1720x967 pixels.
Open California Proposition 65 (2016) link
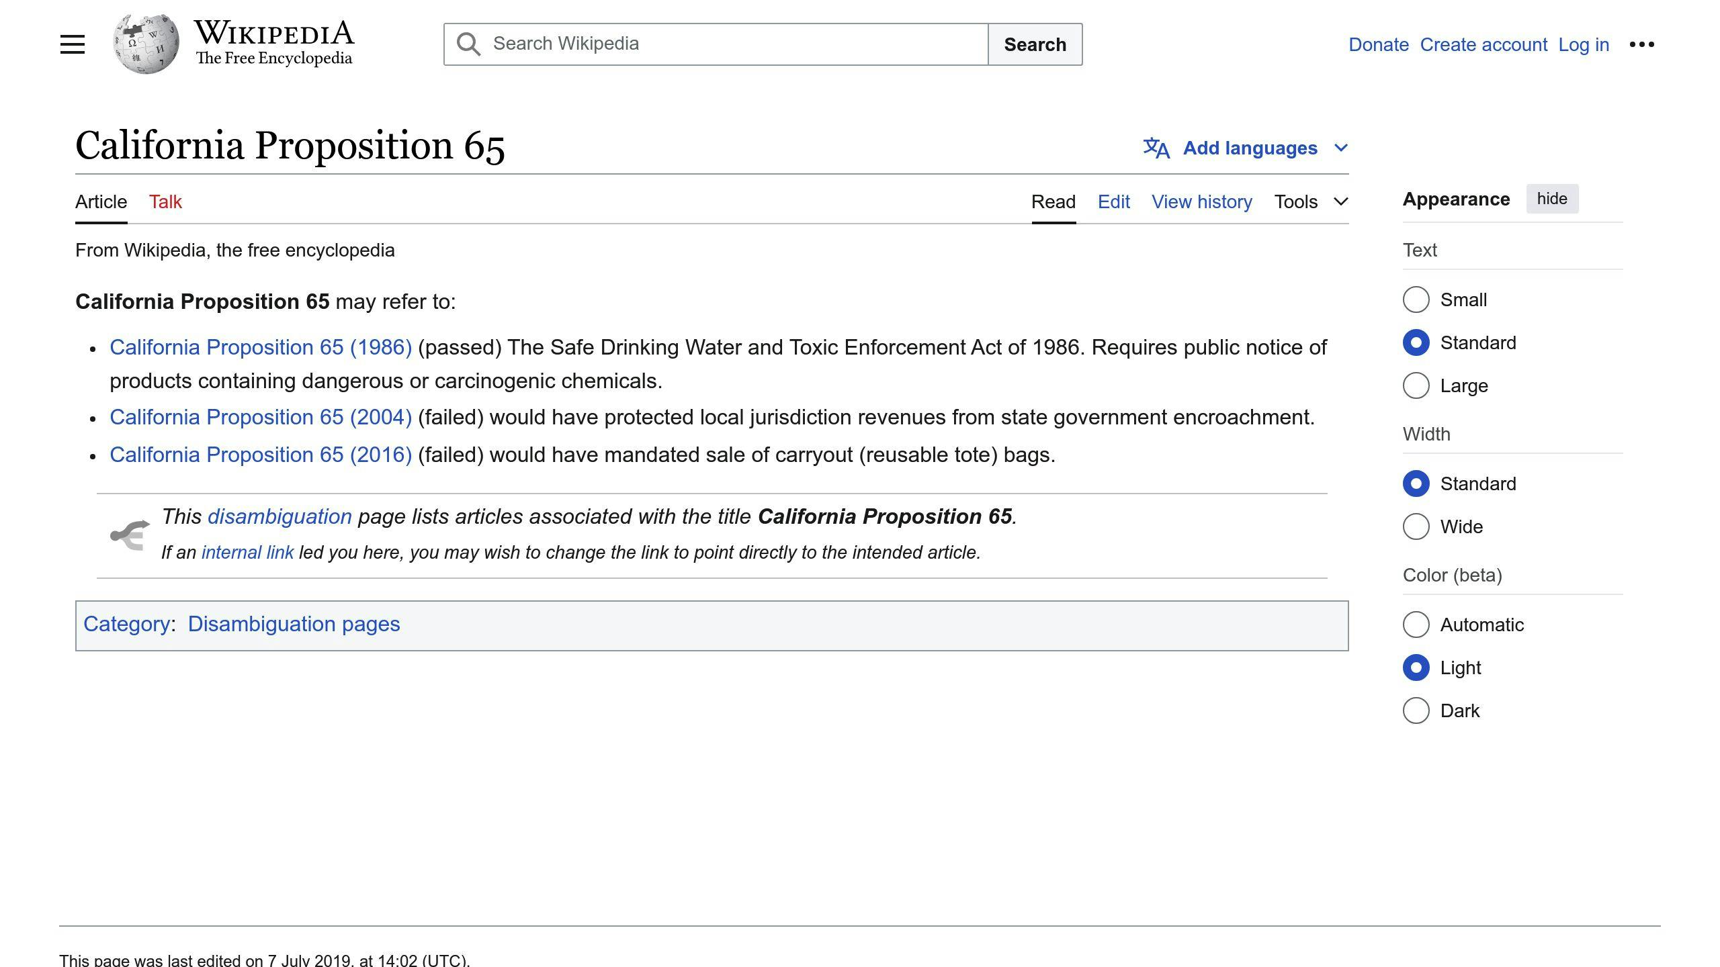[261, 455]
